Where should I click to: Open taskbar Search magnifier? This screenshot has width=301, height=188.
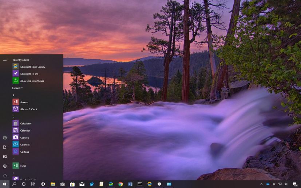[14, 184]
